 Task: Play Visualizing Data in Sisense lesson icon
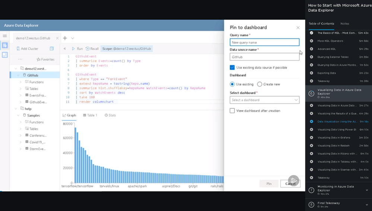312,170
